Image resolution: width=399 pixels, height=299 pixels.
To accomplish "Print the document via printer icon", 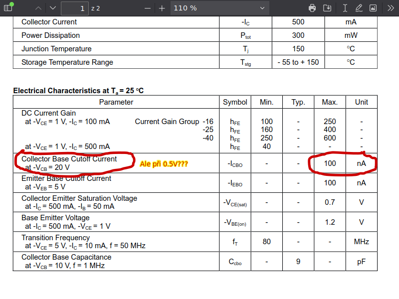I will pyautogui.click(x=312, y=8).
